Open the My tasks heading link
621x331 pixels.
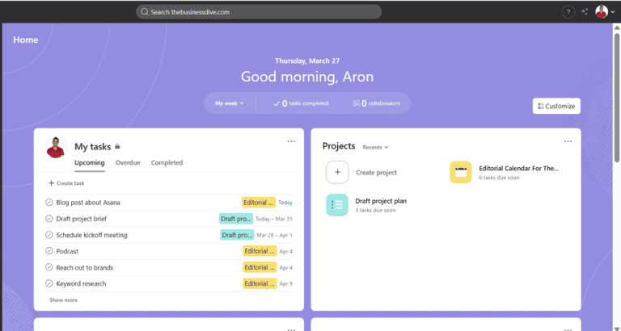93,147
